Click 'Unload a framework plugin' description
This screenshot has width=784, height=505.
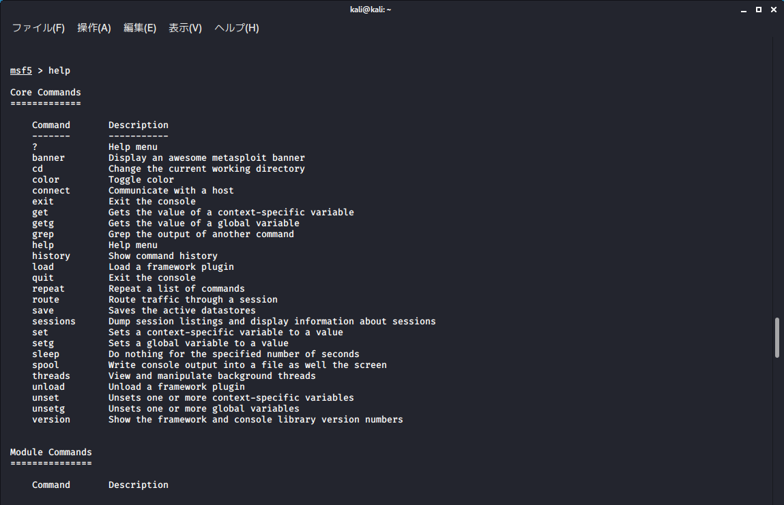click(x=177, y=387)
